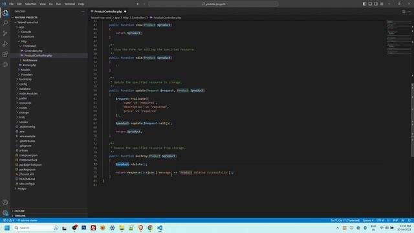Image resolution: width=414 pixels, height=233 pixels.
Task: Click the notifications bell in status bar
Action: pos(409,220)
